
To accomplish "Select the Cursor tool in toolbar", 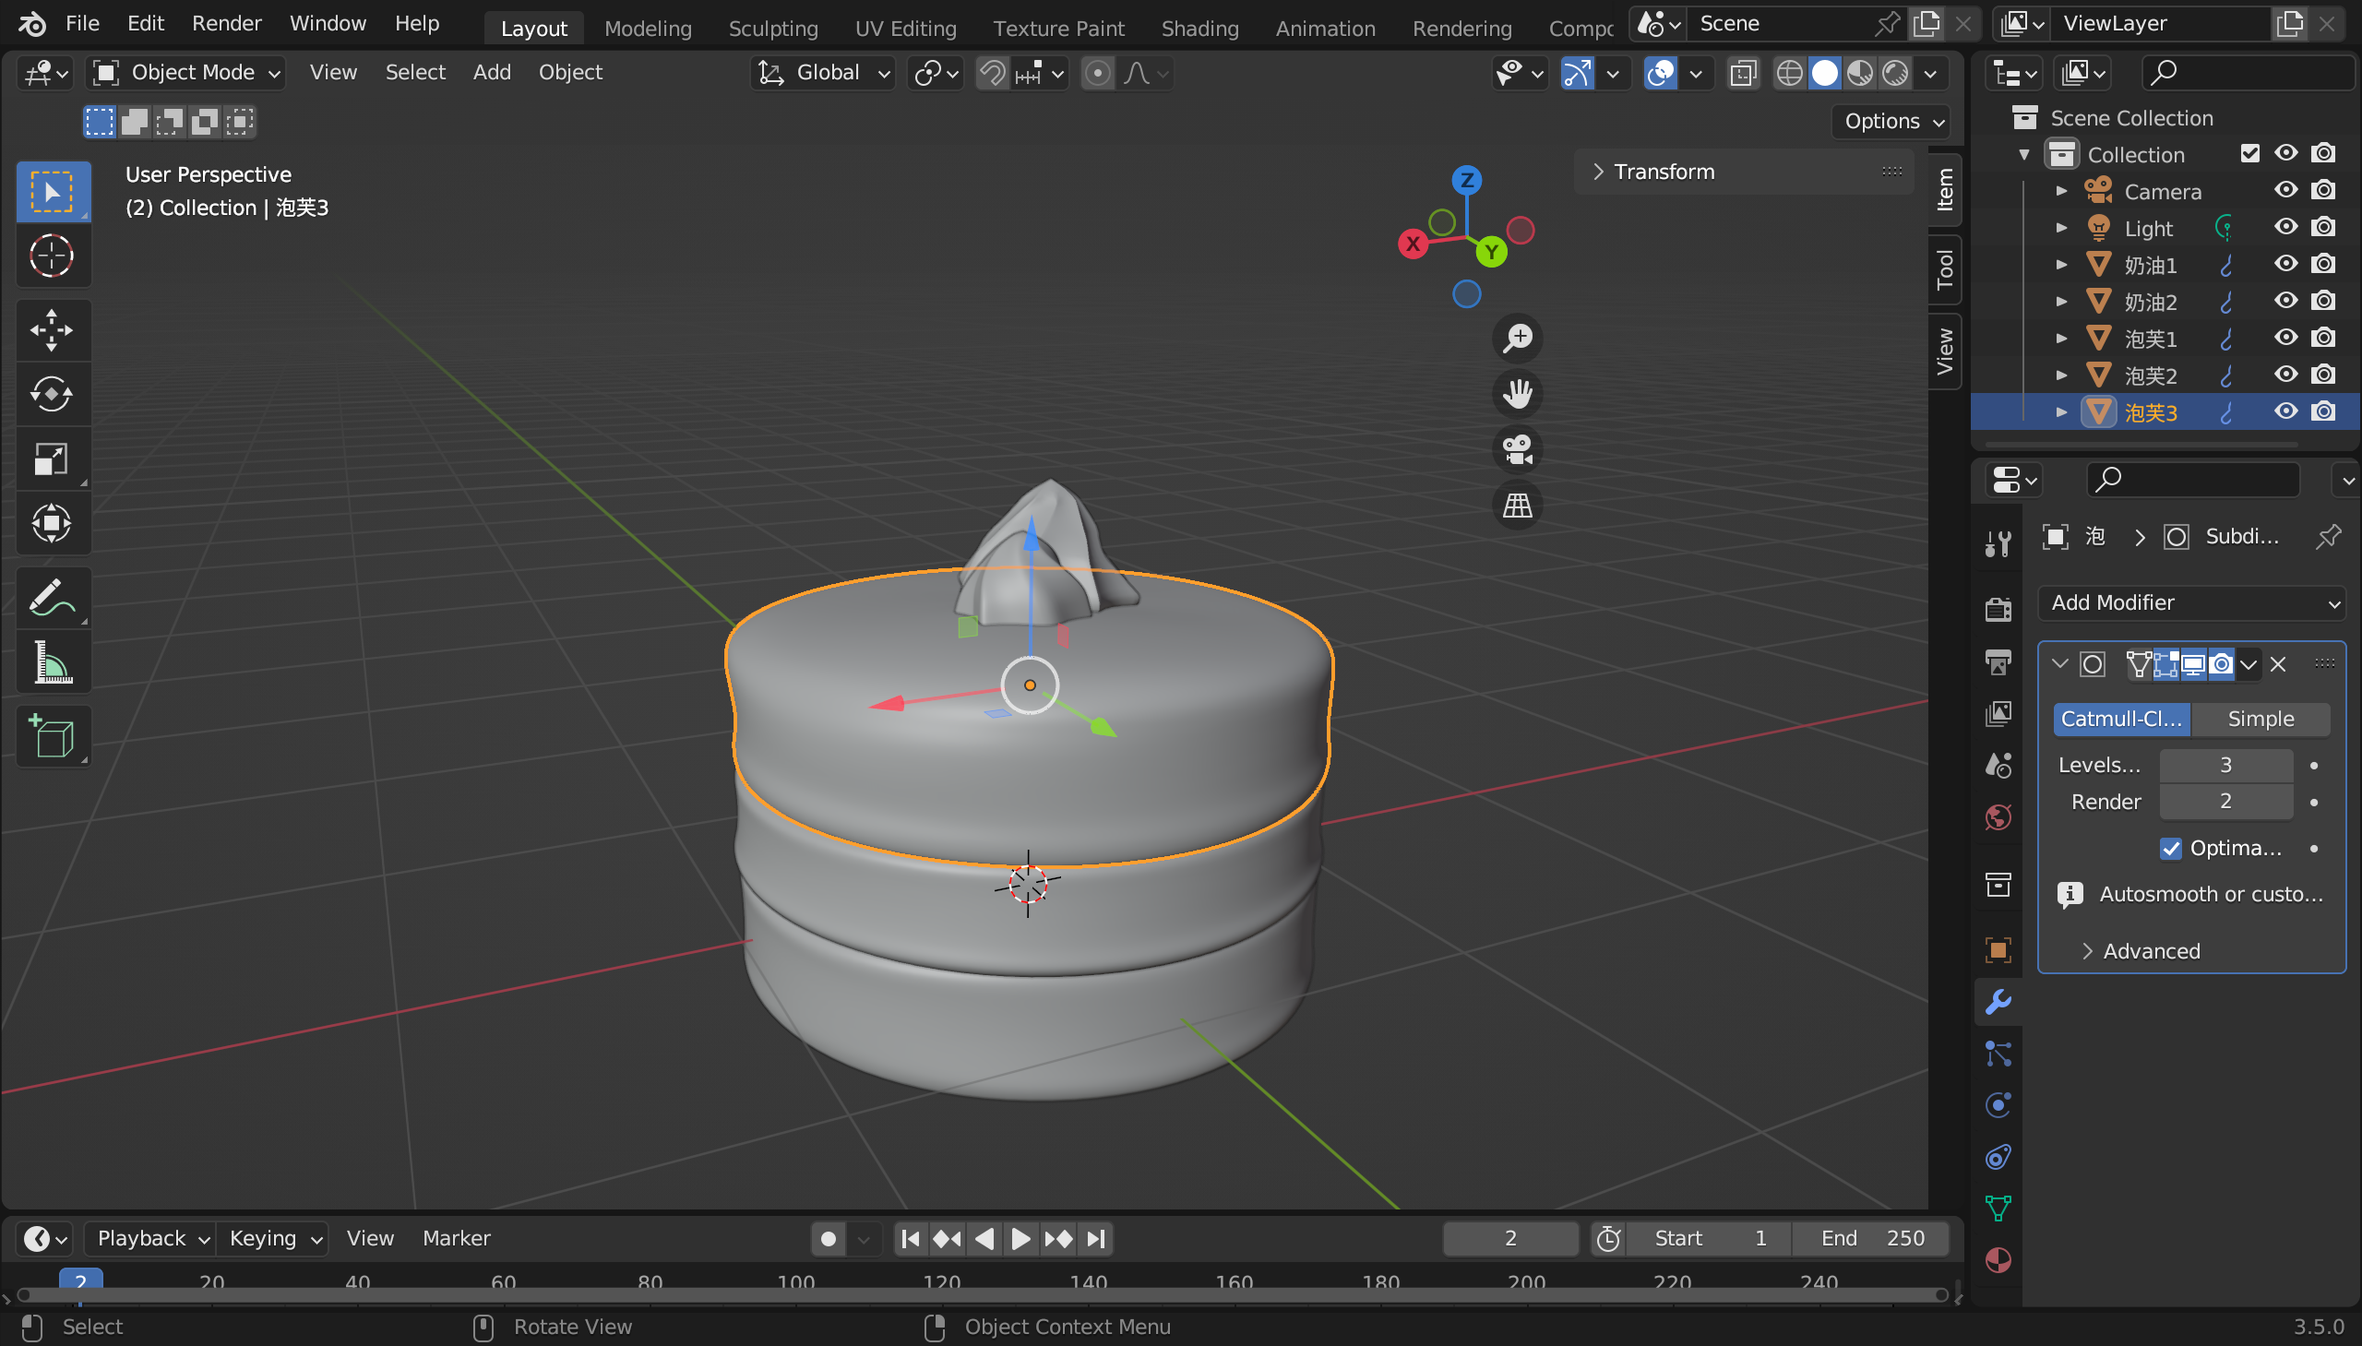I will click(52, 256).
